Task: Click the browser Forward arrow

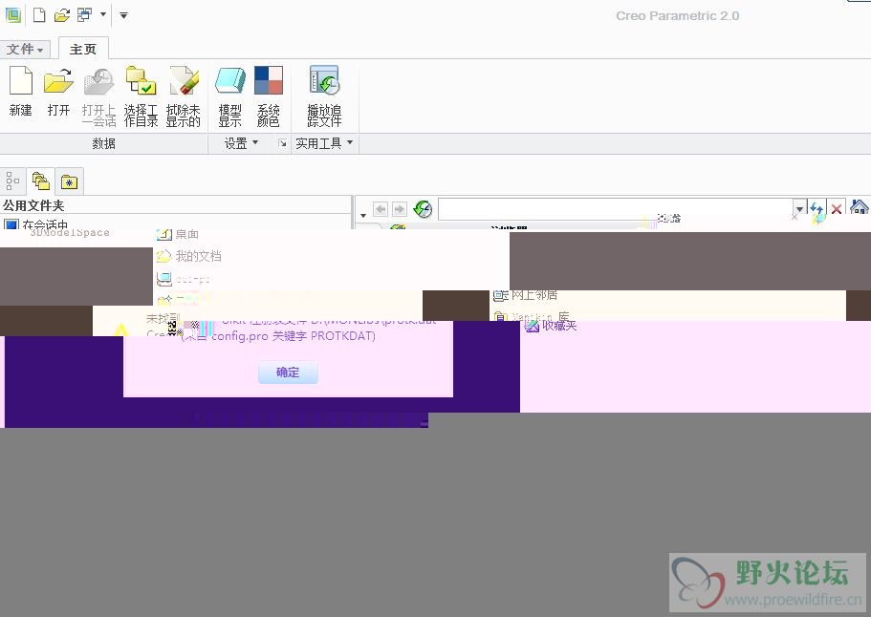Action: tap(400, 209)
